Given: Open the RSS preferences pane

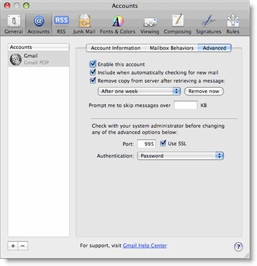Looking at the screenshot, I should point(61,24).
